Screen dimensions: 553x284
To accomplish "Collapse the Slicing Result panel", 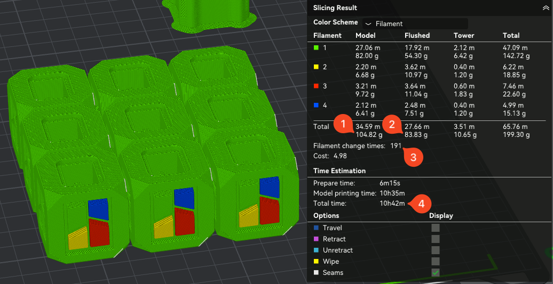I will [546, 8].
